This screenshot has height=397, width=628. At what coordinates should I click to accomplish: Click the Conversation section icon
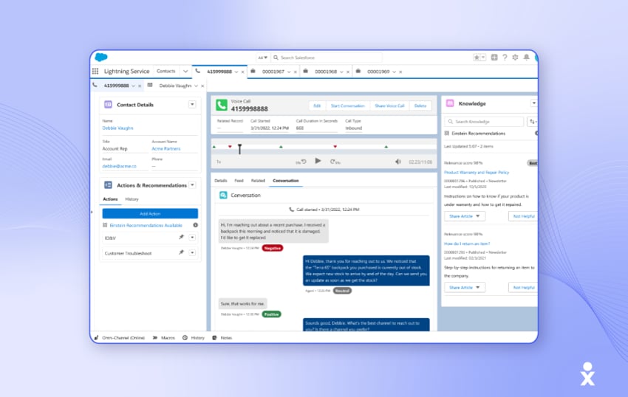pyautogui.click(x=223, y=196)
